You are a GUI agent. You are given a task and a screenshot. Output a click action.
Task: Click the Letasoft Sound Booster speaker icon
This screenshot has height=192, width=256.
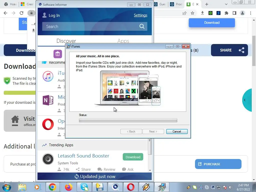click(48, 159)
